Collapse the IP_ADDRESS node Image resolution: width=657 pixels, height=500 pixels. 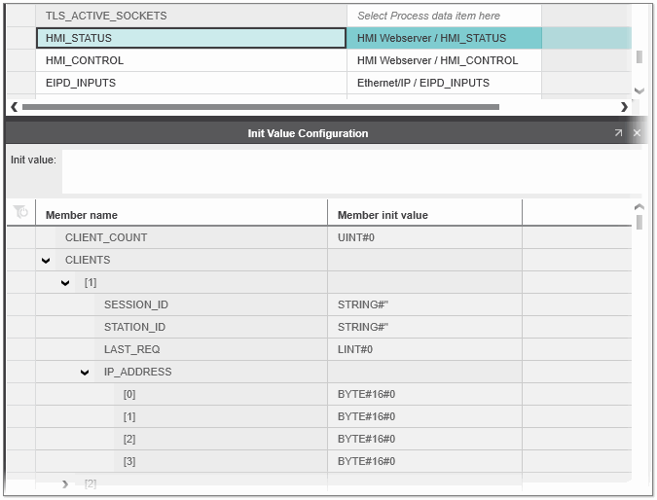(x=85, y=373)
